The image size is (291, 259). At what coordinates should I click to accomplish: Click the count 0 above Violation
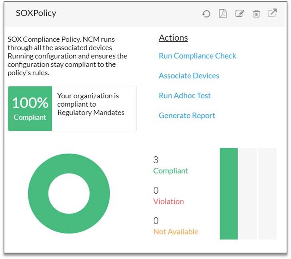pyautogui.click(x=156, y=191)
